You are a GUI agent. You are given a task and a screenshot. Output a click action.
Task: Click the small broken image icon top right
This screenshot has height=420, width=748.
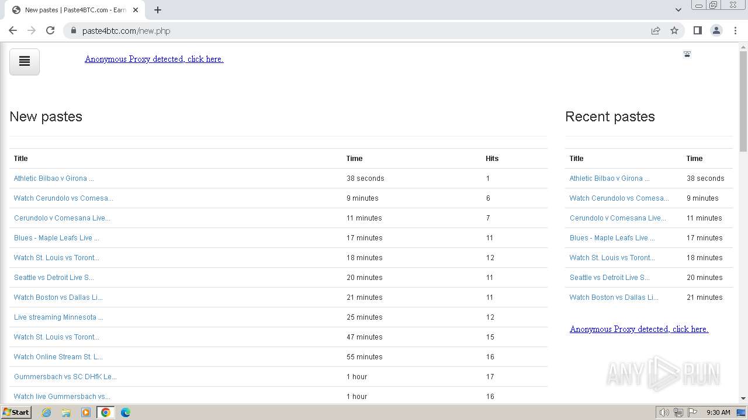click(687, 54)
